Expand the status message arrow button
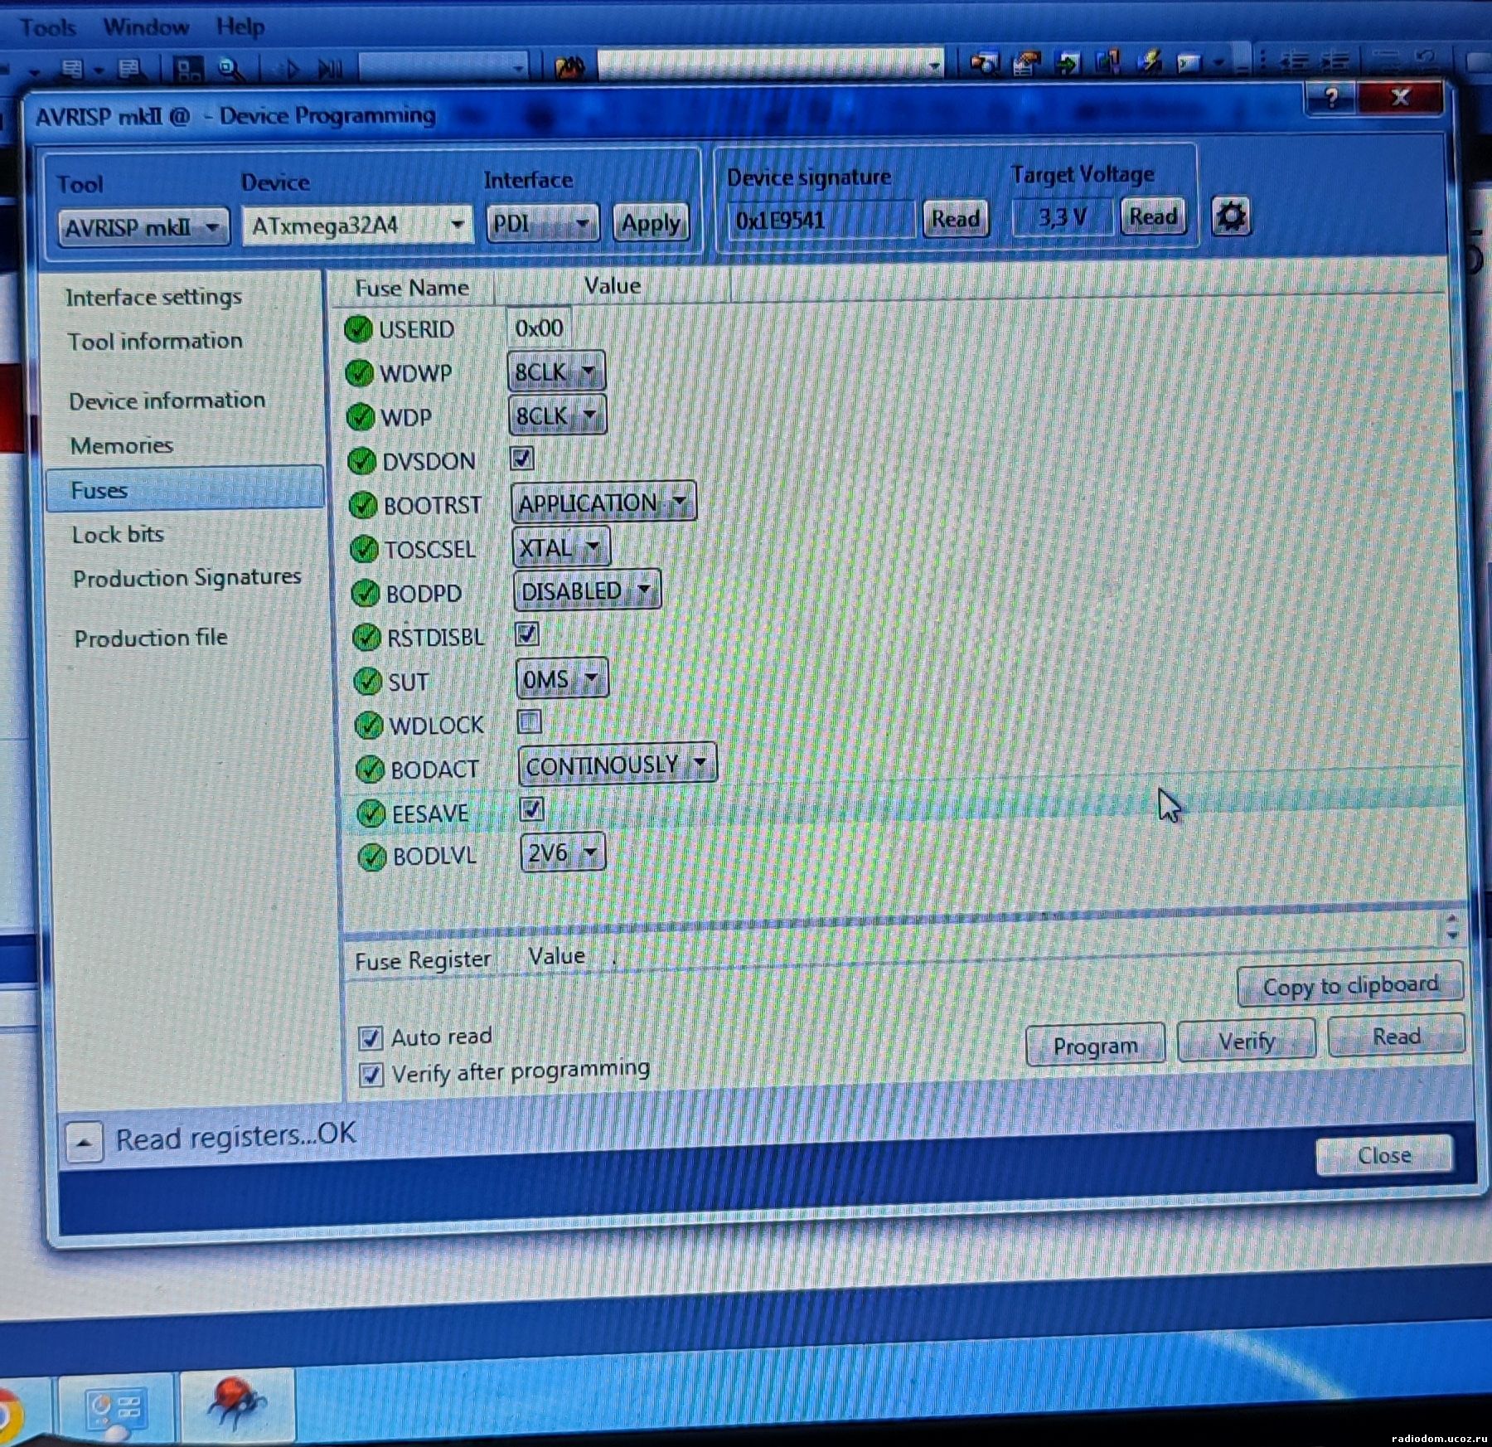1492x1447 pixels. pyautogui.click(x=84, y=1142)
